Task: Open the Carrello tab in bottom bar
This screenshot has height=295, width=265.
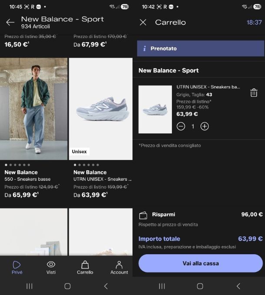Action: pos(85,267)
